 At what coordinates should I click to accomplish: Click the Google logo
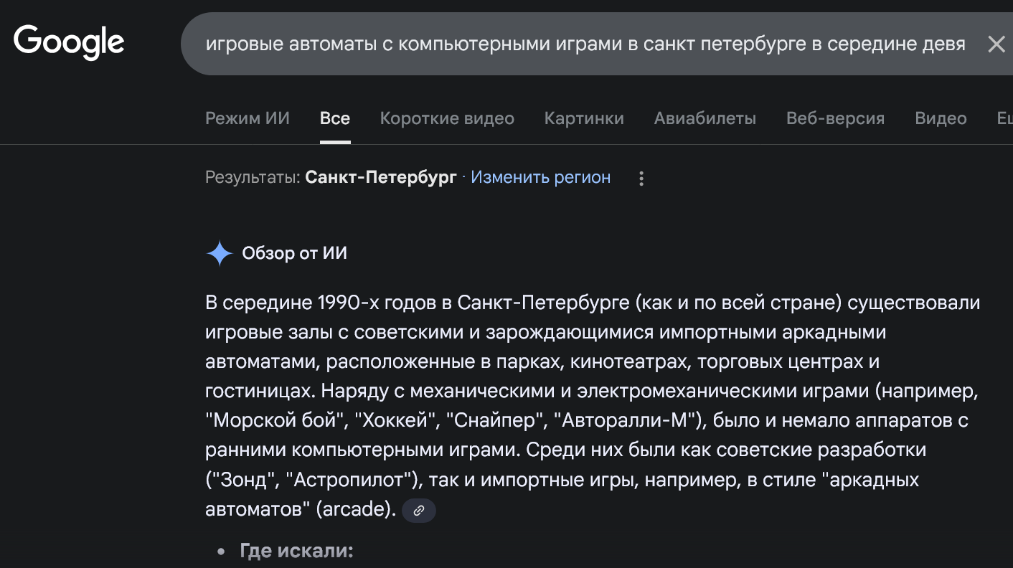[x=69, y=42]
